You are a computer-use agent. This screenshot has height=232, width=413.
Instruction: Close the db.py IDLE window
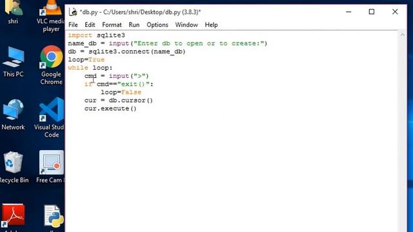click(x=395, y=12)
